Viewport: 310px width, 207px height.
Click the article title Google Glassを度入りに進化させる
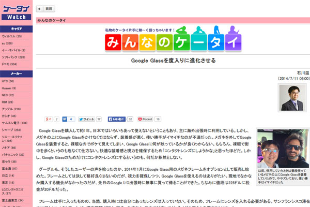(x=173, y=61)
